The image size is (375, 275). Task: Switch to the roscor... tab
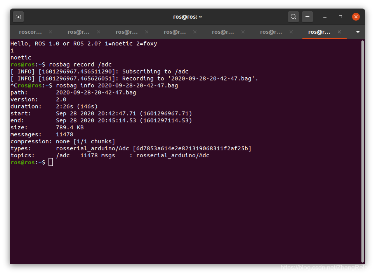click(30, 32)
